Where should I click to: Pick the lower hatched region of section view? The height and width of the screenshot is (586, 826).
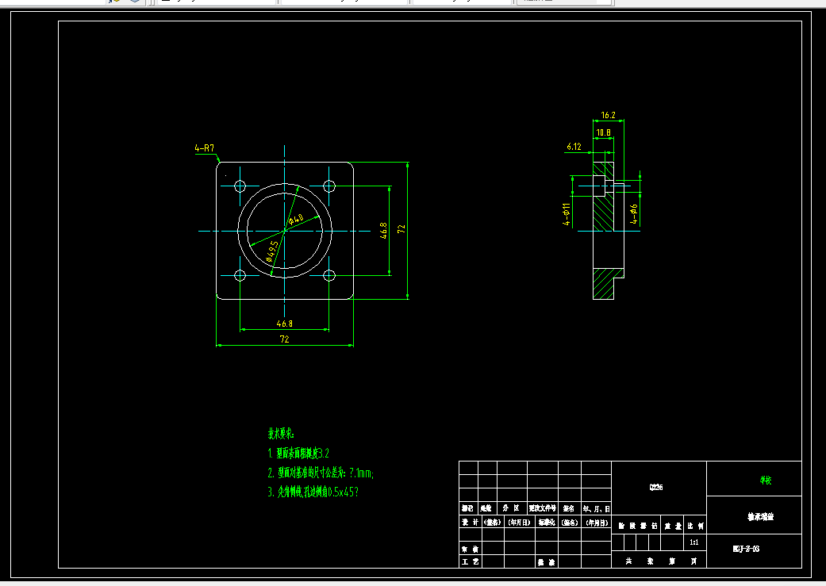coord(605,283)
